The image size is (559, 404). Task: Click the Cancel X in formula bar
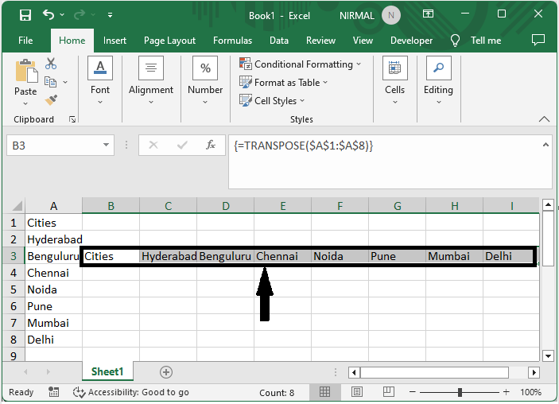coord(153,145)
